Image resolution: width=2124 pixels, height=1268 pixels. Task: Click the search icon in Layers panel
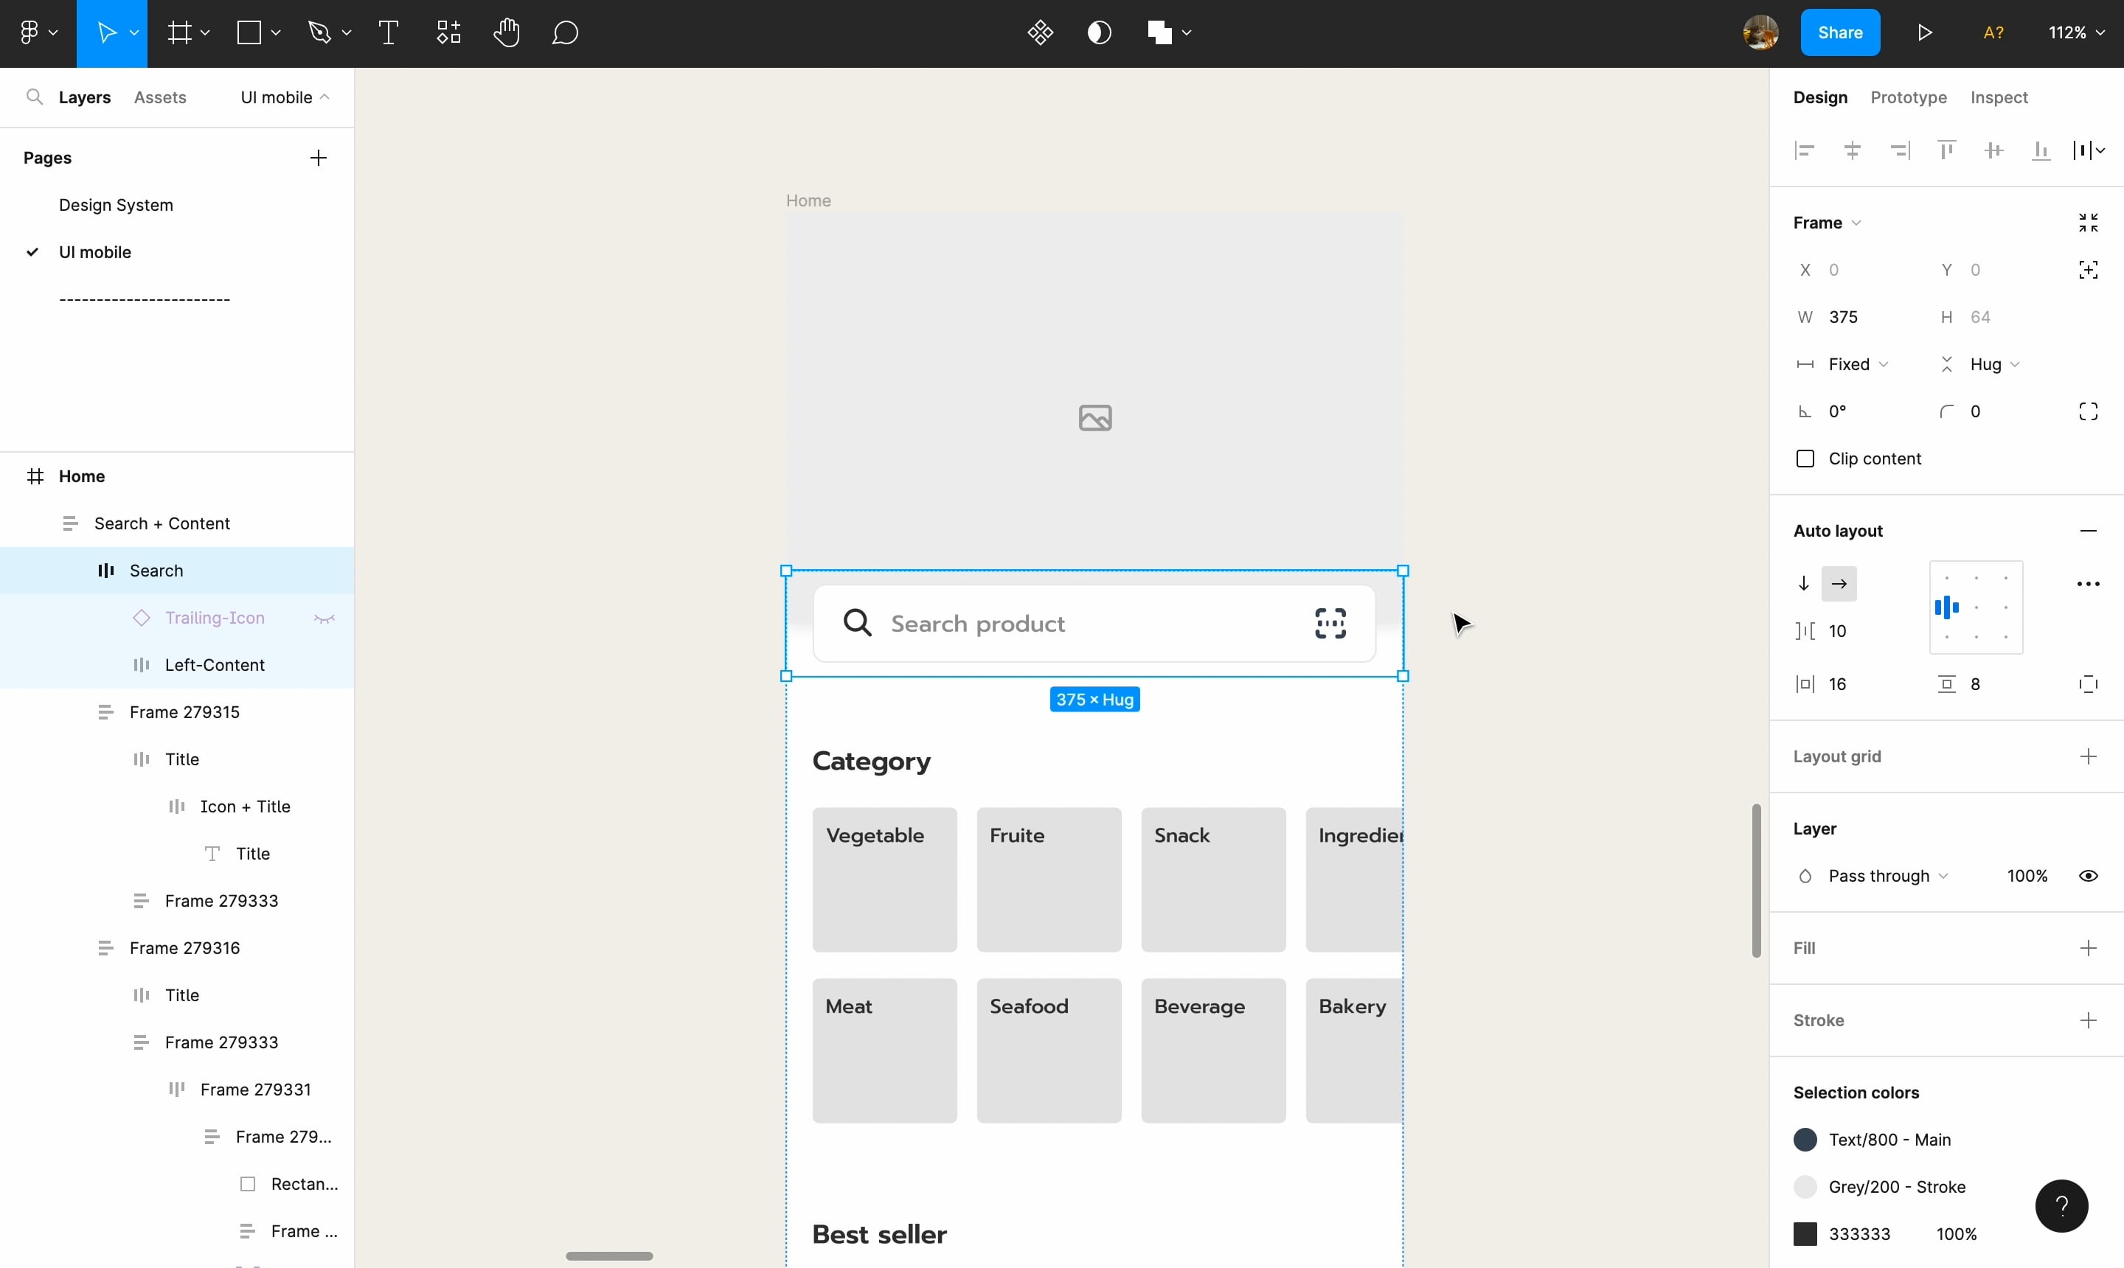point(34,97)
